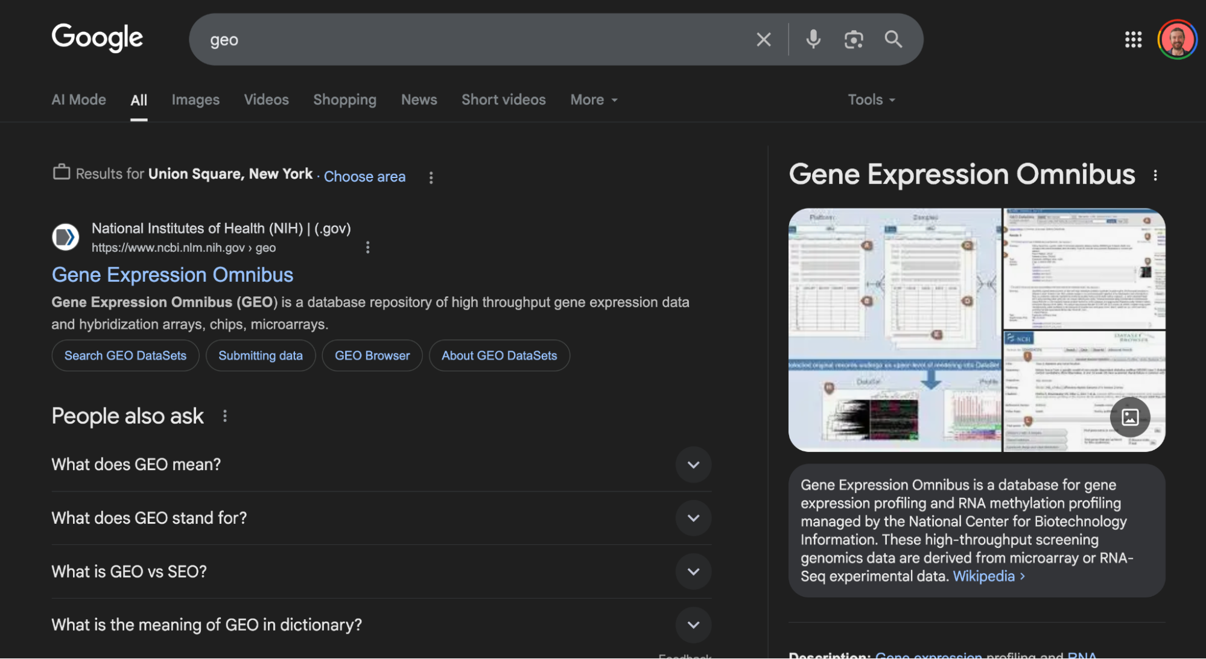1206x659 pixels.
Task: Switch to the Images tab
Action: [195, 99]
